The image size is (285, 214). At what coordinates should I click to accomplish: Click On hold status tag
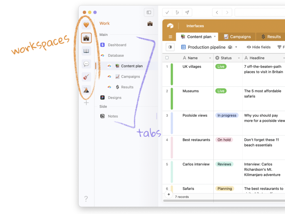(224, 140)
